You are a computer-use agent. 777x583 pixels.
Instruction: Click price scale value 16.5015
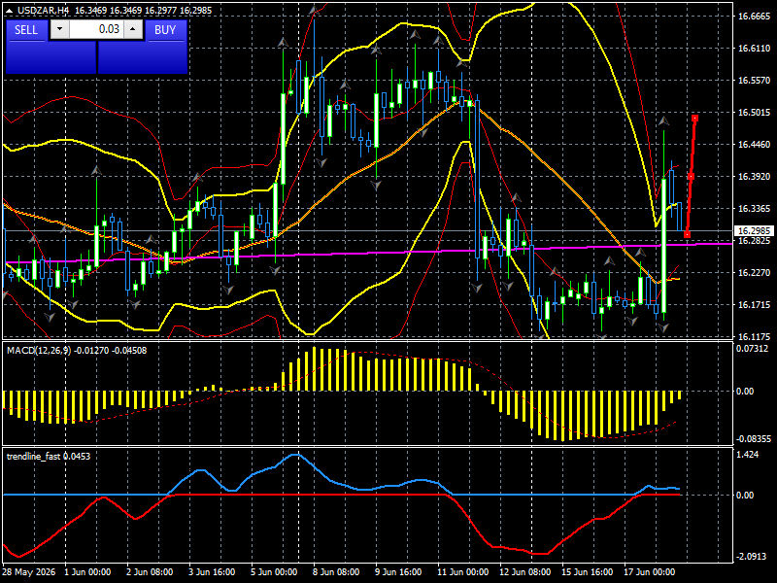[x=755, y=113]
